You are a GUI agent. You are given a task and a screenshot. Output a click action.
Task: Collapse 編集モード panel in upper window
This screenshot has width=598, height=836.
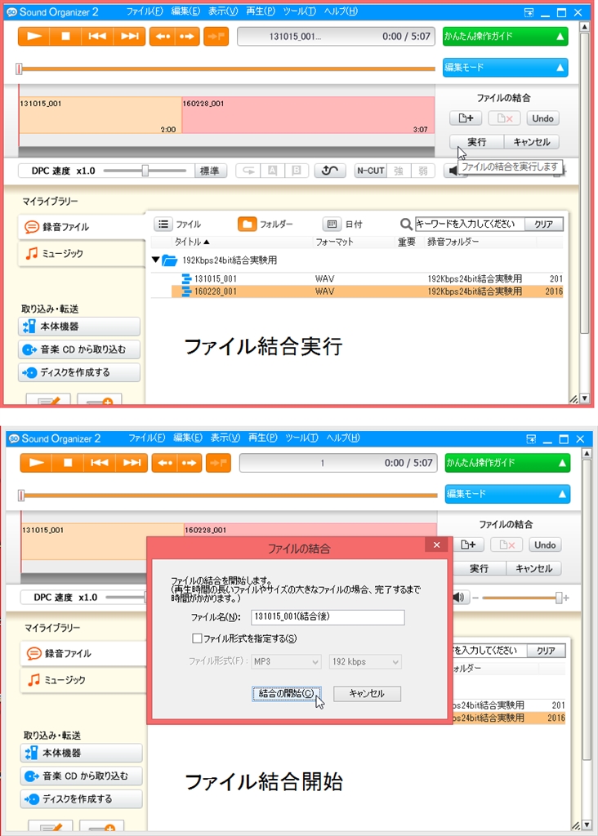pyautogui.click(x=505, y=67)
